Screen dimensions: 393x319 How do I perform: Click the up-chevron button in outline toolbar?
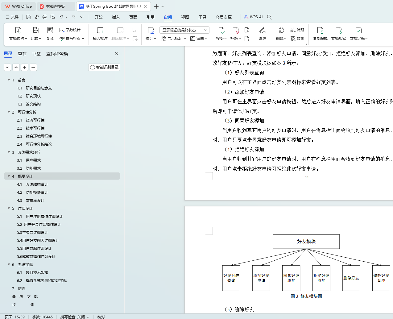click(x=16, y=67)
